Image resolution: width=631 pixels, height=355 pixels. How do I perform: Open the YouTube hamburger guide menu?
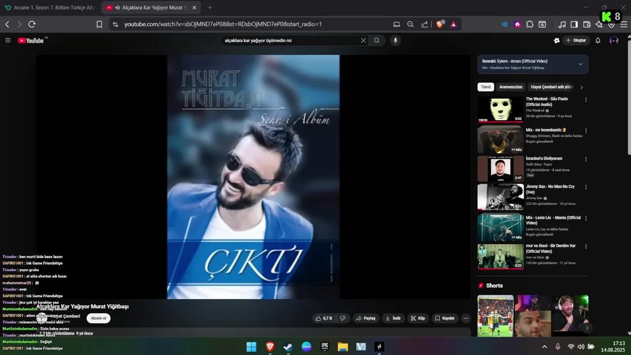pos(8,40)
